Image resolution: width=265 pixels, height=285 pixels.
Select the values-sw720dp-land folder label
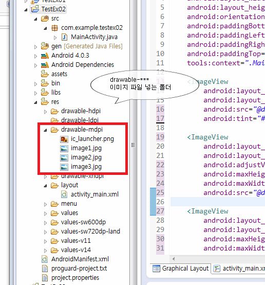pyautogui.click(x=90, y=231)
